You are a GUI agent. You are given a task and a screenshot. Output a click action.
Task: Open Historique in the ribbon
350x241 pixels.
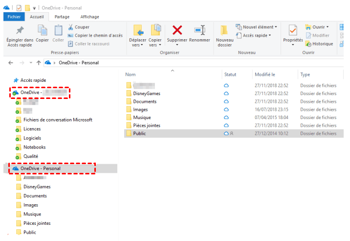319,44
